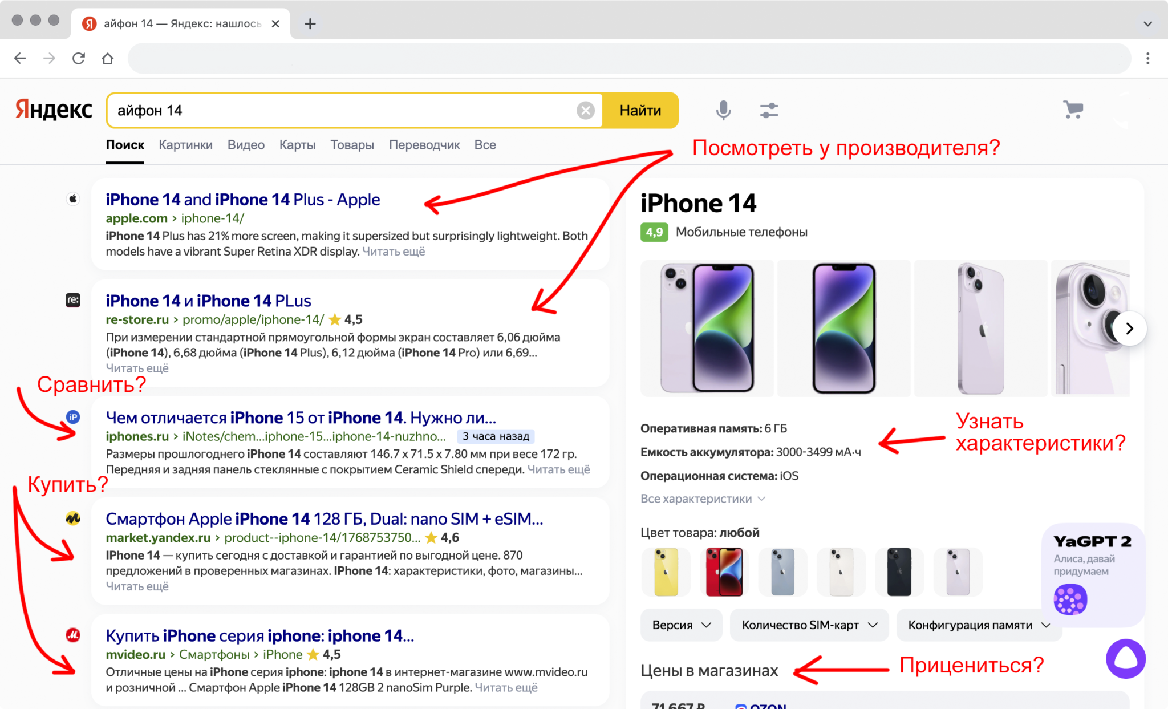Screen dimensions: 1168x709
Task: Open the Товары search tab
Action: [352, 145]
